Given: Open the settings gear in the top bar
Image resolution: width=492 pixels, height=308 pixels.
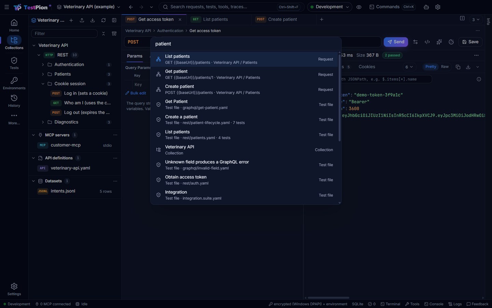Looking at the screenshot, I should [x=438, y=7].
